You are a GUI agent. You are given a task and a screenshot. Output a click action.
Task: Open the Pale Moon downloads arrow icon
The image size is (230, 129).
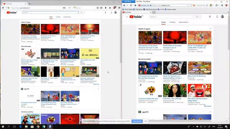[x=222, y=5]
